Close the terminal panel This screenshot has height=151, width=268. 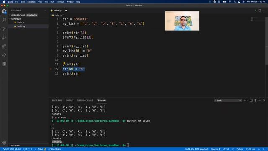pos(264,100)
